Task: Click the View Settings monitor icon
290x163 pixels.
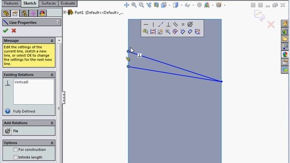Action: point(219,5)
